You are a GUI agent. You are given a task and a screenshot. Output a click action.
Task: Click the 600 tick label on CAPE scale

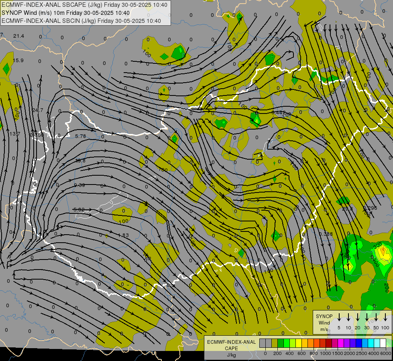point(301,353)
